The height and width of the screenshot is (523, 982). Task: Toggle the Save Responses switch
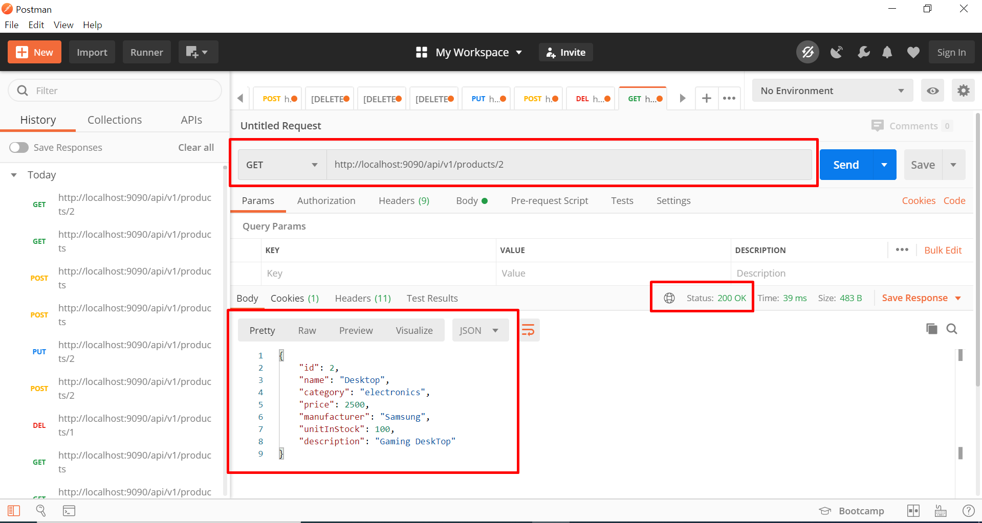point(19,147)
